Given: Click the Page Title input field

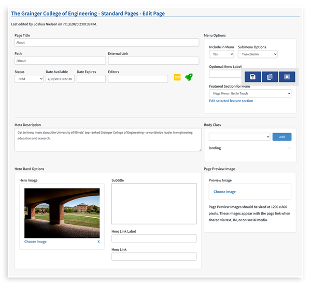Looking at the screenshot, I should pos(107,42).
